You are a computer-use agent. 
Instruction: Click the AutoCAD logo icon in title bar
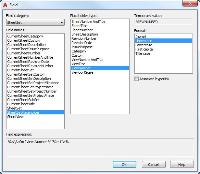(x=5, y=5)
